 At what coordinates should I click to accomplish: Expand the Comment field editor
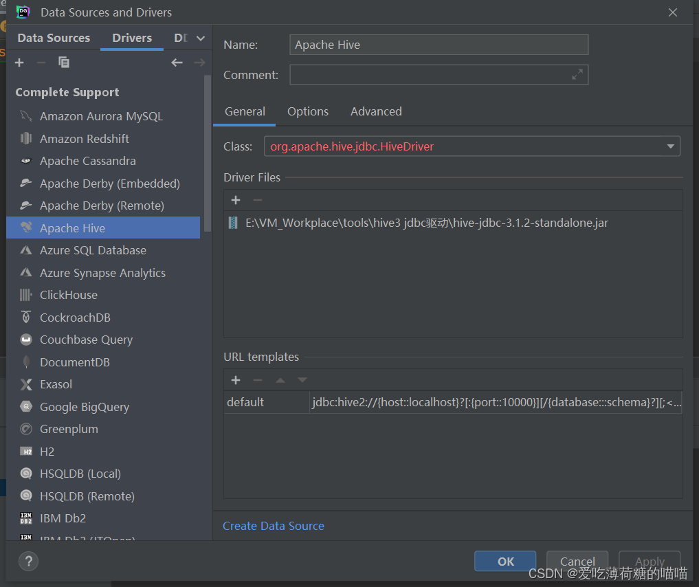coord(577,75)
